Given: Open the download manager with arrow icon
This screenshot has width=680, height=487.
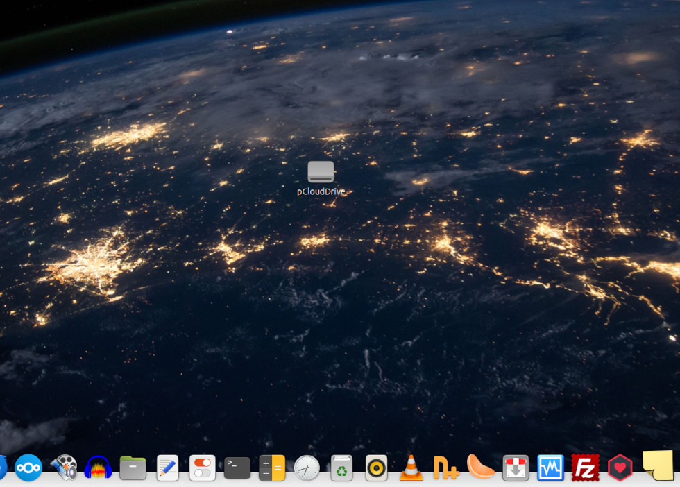Looking at the screenshot, I should click(516, 468).
